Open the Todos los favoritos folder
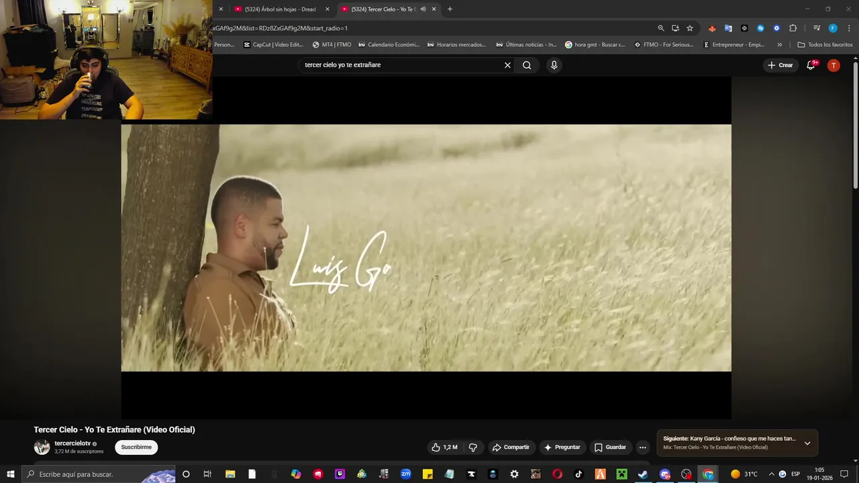 point(825,45)
